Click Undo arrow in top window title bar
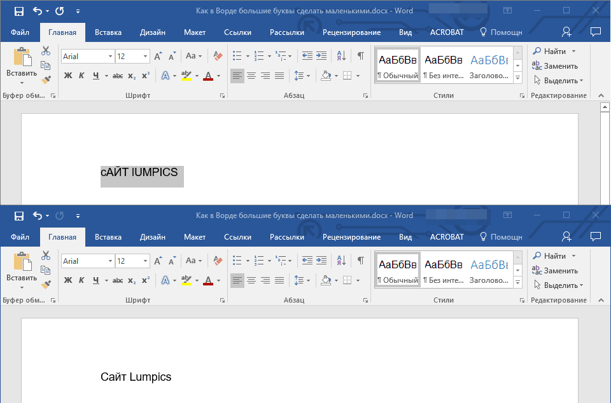Viewport: 611px width, 403px height. pyautogui.click(x=38, y=11)
